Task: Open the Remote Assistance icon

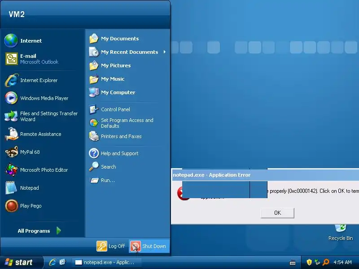Action: coord(11,134)
